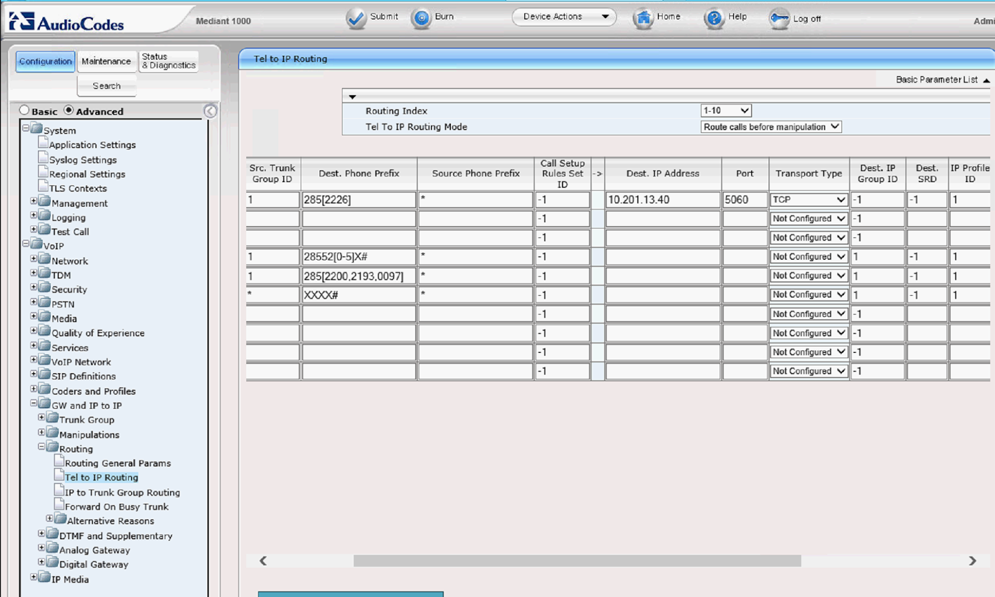Screen dimensions: 995x597
Task: Click Dest. Phone Prefix field 285[2226]
Action: tap(359, 199)
